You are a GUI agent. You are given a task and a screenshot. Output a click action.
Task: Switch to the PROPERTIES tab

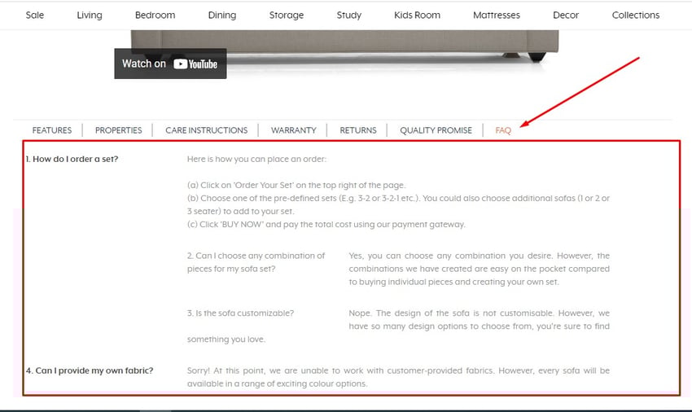click(x=119, y=130)
